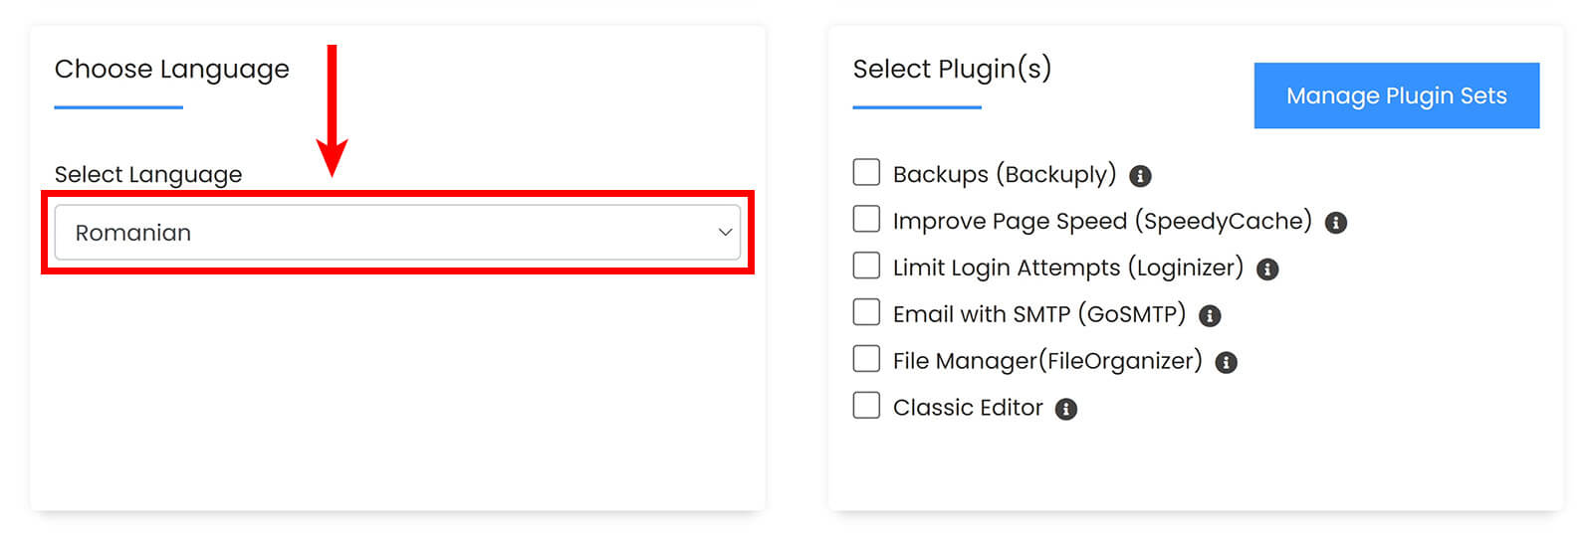Enable the Classic Editor checkbox

(x=866, y=406)
